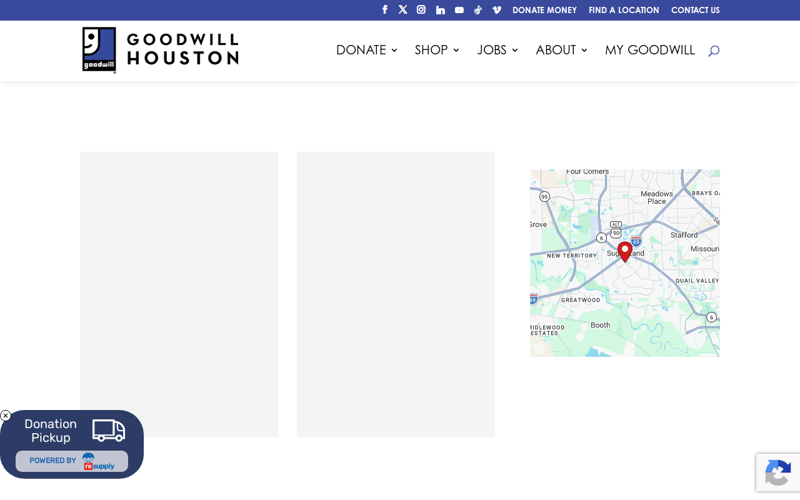Image resolution: width=800 pixels, height=500 pixels.
Task: Click the Sugar Land area map
Action: tap(625, 263)
